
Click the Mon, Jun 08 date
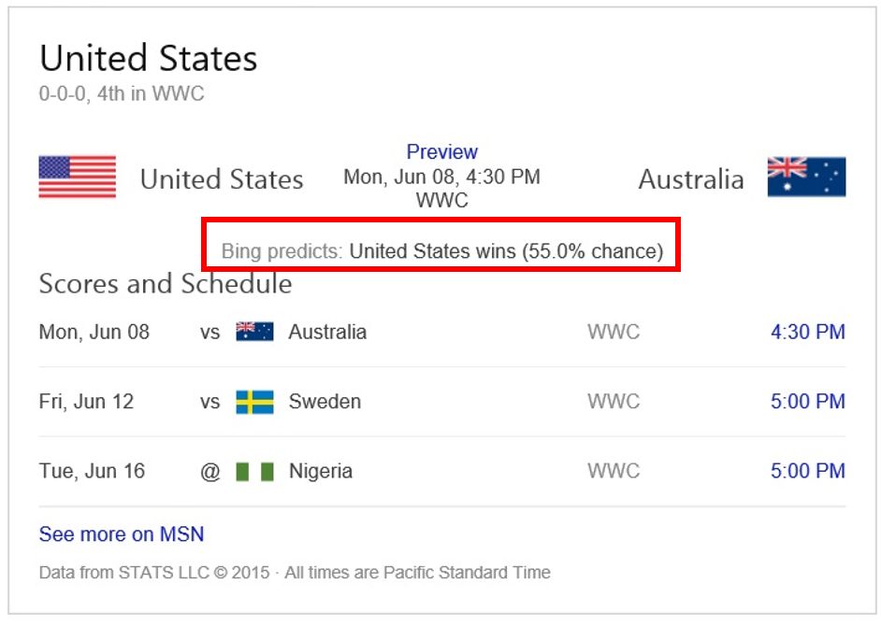(x=94, y=332)
